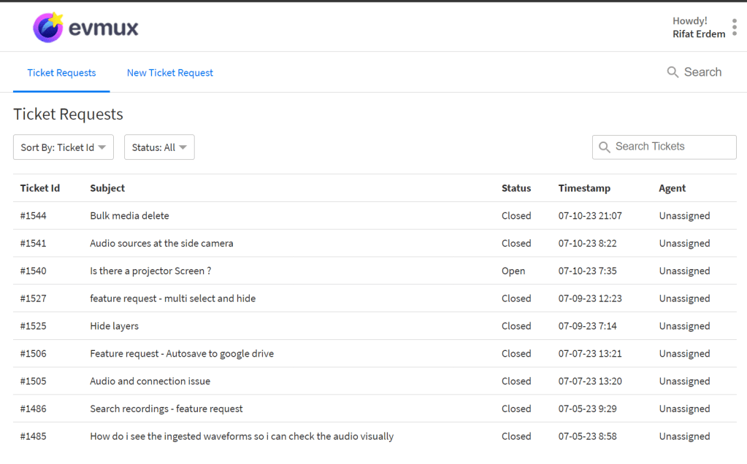Viewport: 747px width, 464px height.
Task: Open Is there a projector Screen ticket
Action: 150,271
